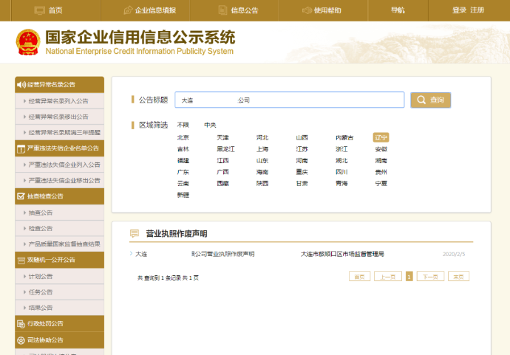Select 北京 region filter
Viewport: 510px width, 355px height.
pyautogui.click(x=183, y=137)
